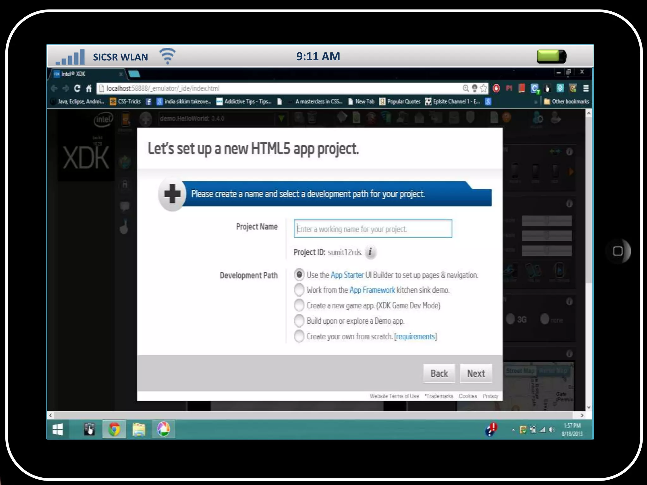Open File Explorer from taskbar
The image size is (647, 485).
click(x=139, y=429)
